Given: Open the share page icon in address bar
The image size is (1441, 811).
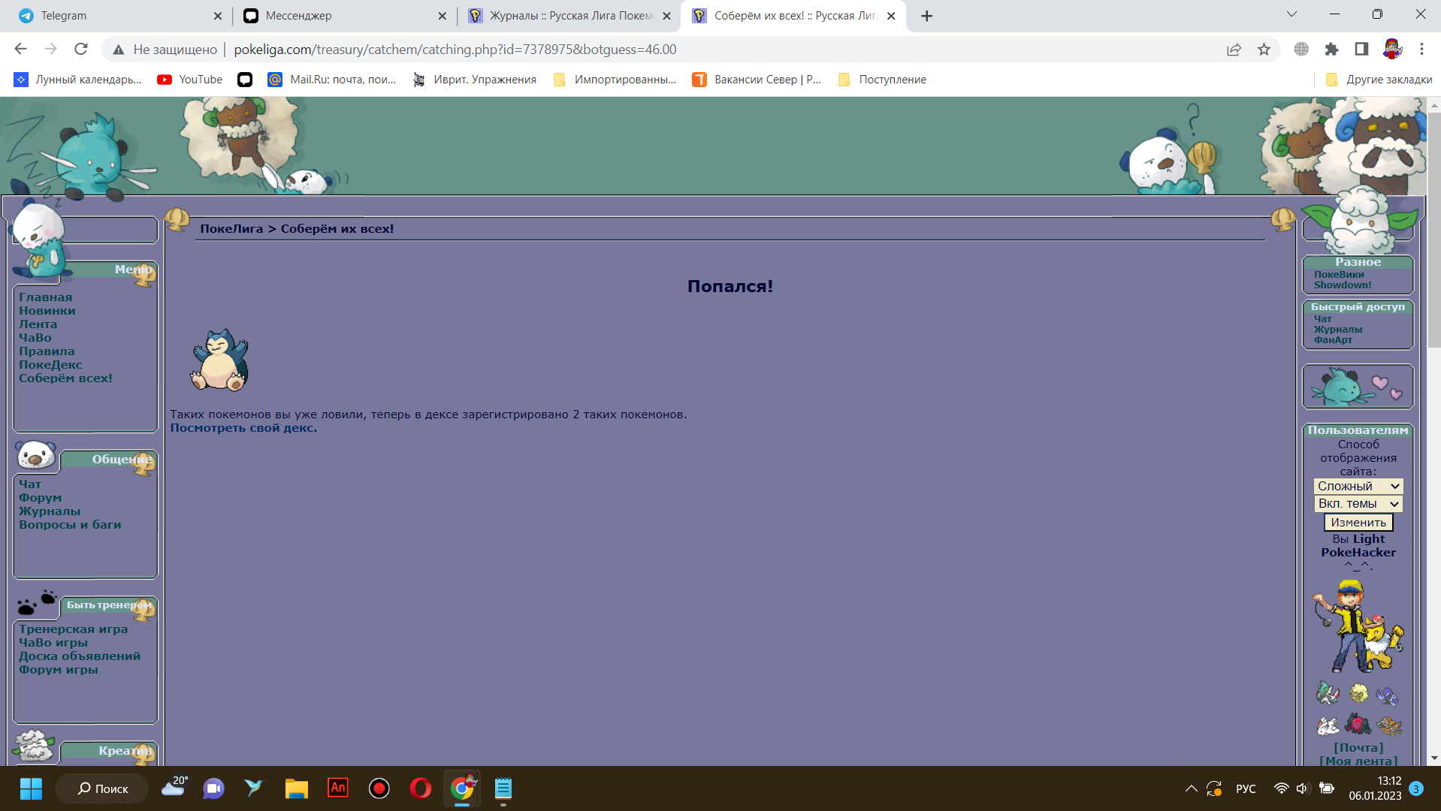Looking at the screenshot, I should [1234, 50].
